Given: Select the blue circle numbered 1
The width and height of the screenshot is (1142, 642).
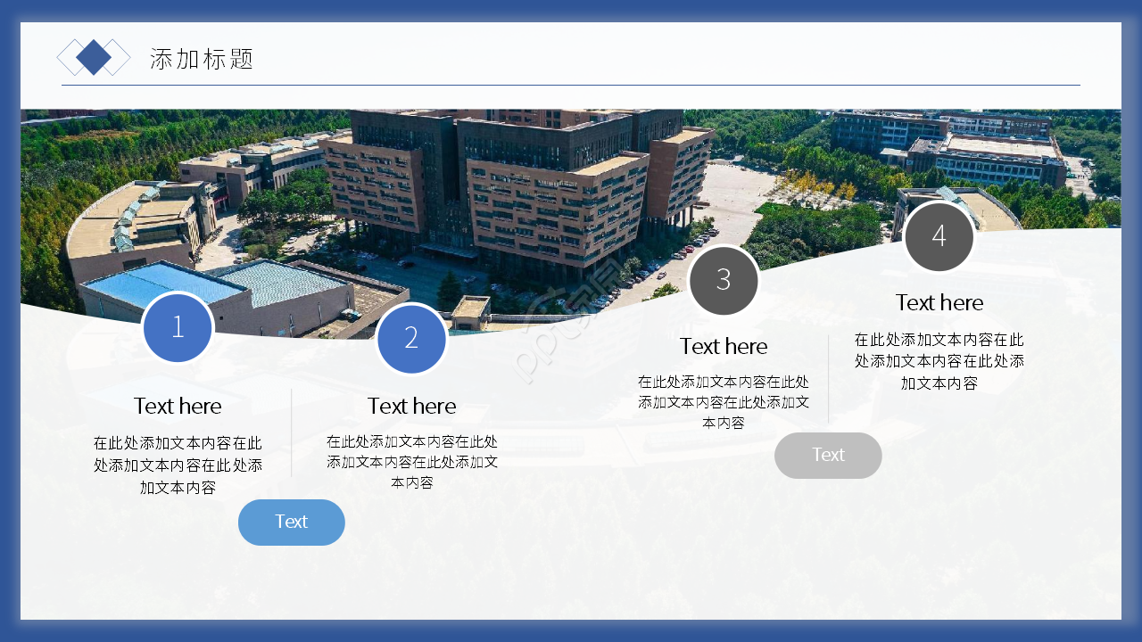Looking at the screenshot, I should [x=178, y=328].
